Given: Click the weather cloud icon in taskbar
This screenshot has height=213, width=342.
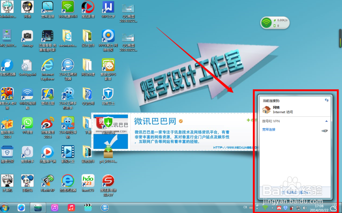Looking at the screenshot, I should pos(334,208).
